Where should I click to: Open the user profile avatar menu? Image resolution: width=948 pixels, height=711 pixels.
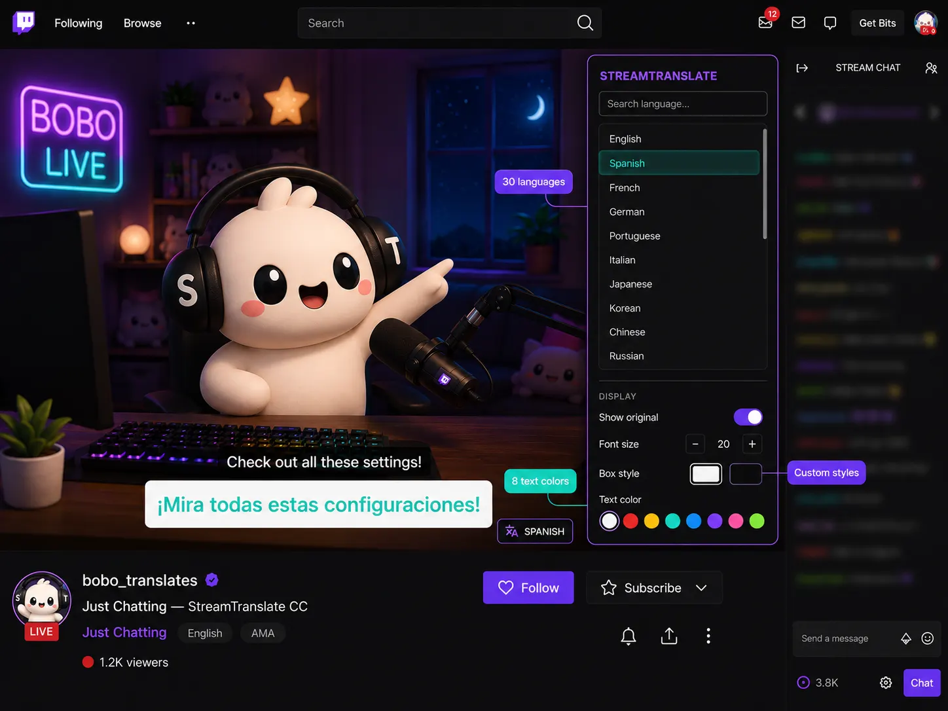pyautogui.click(x=926, y=23)
